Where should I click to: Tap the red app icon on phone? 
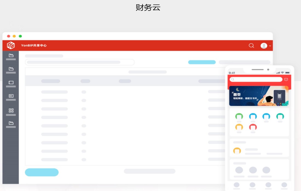click(x=253, y=127)
